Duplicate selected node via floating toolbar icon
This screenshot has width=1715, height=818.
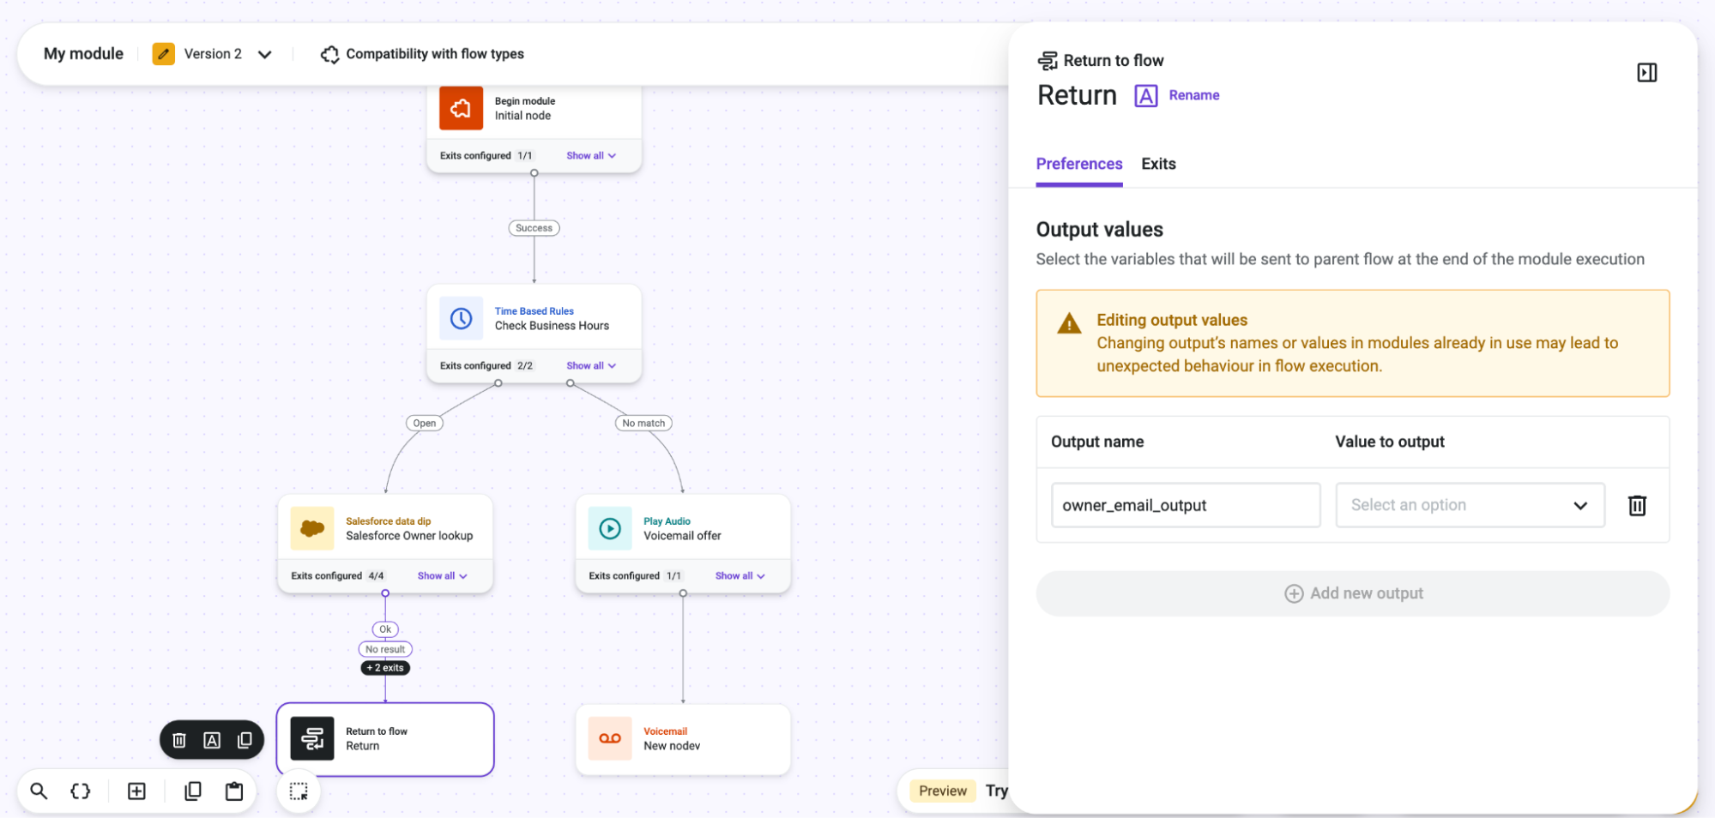(245, 740)
